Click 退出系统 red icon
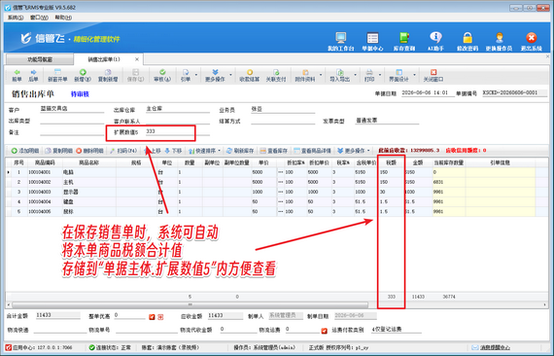This screenshot has width=554, height=356. [x=531, y=42]
